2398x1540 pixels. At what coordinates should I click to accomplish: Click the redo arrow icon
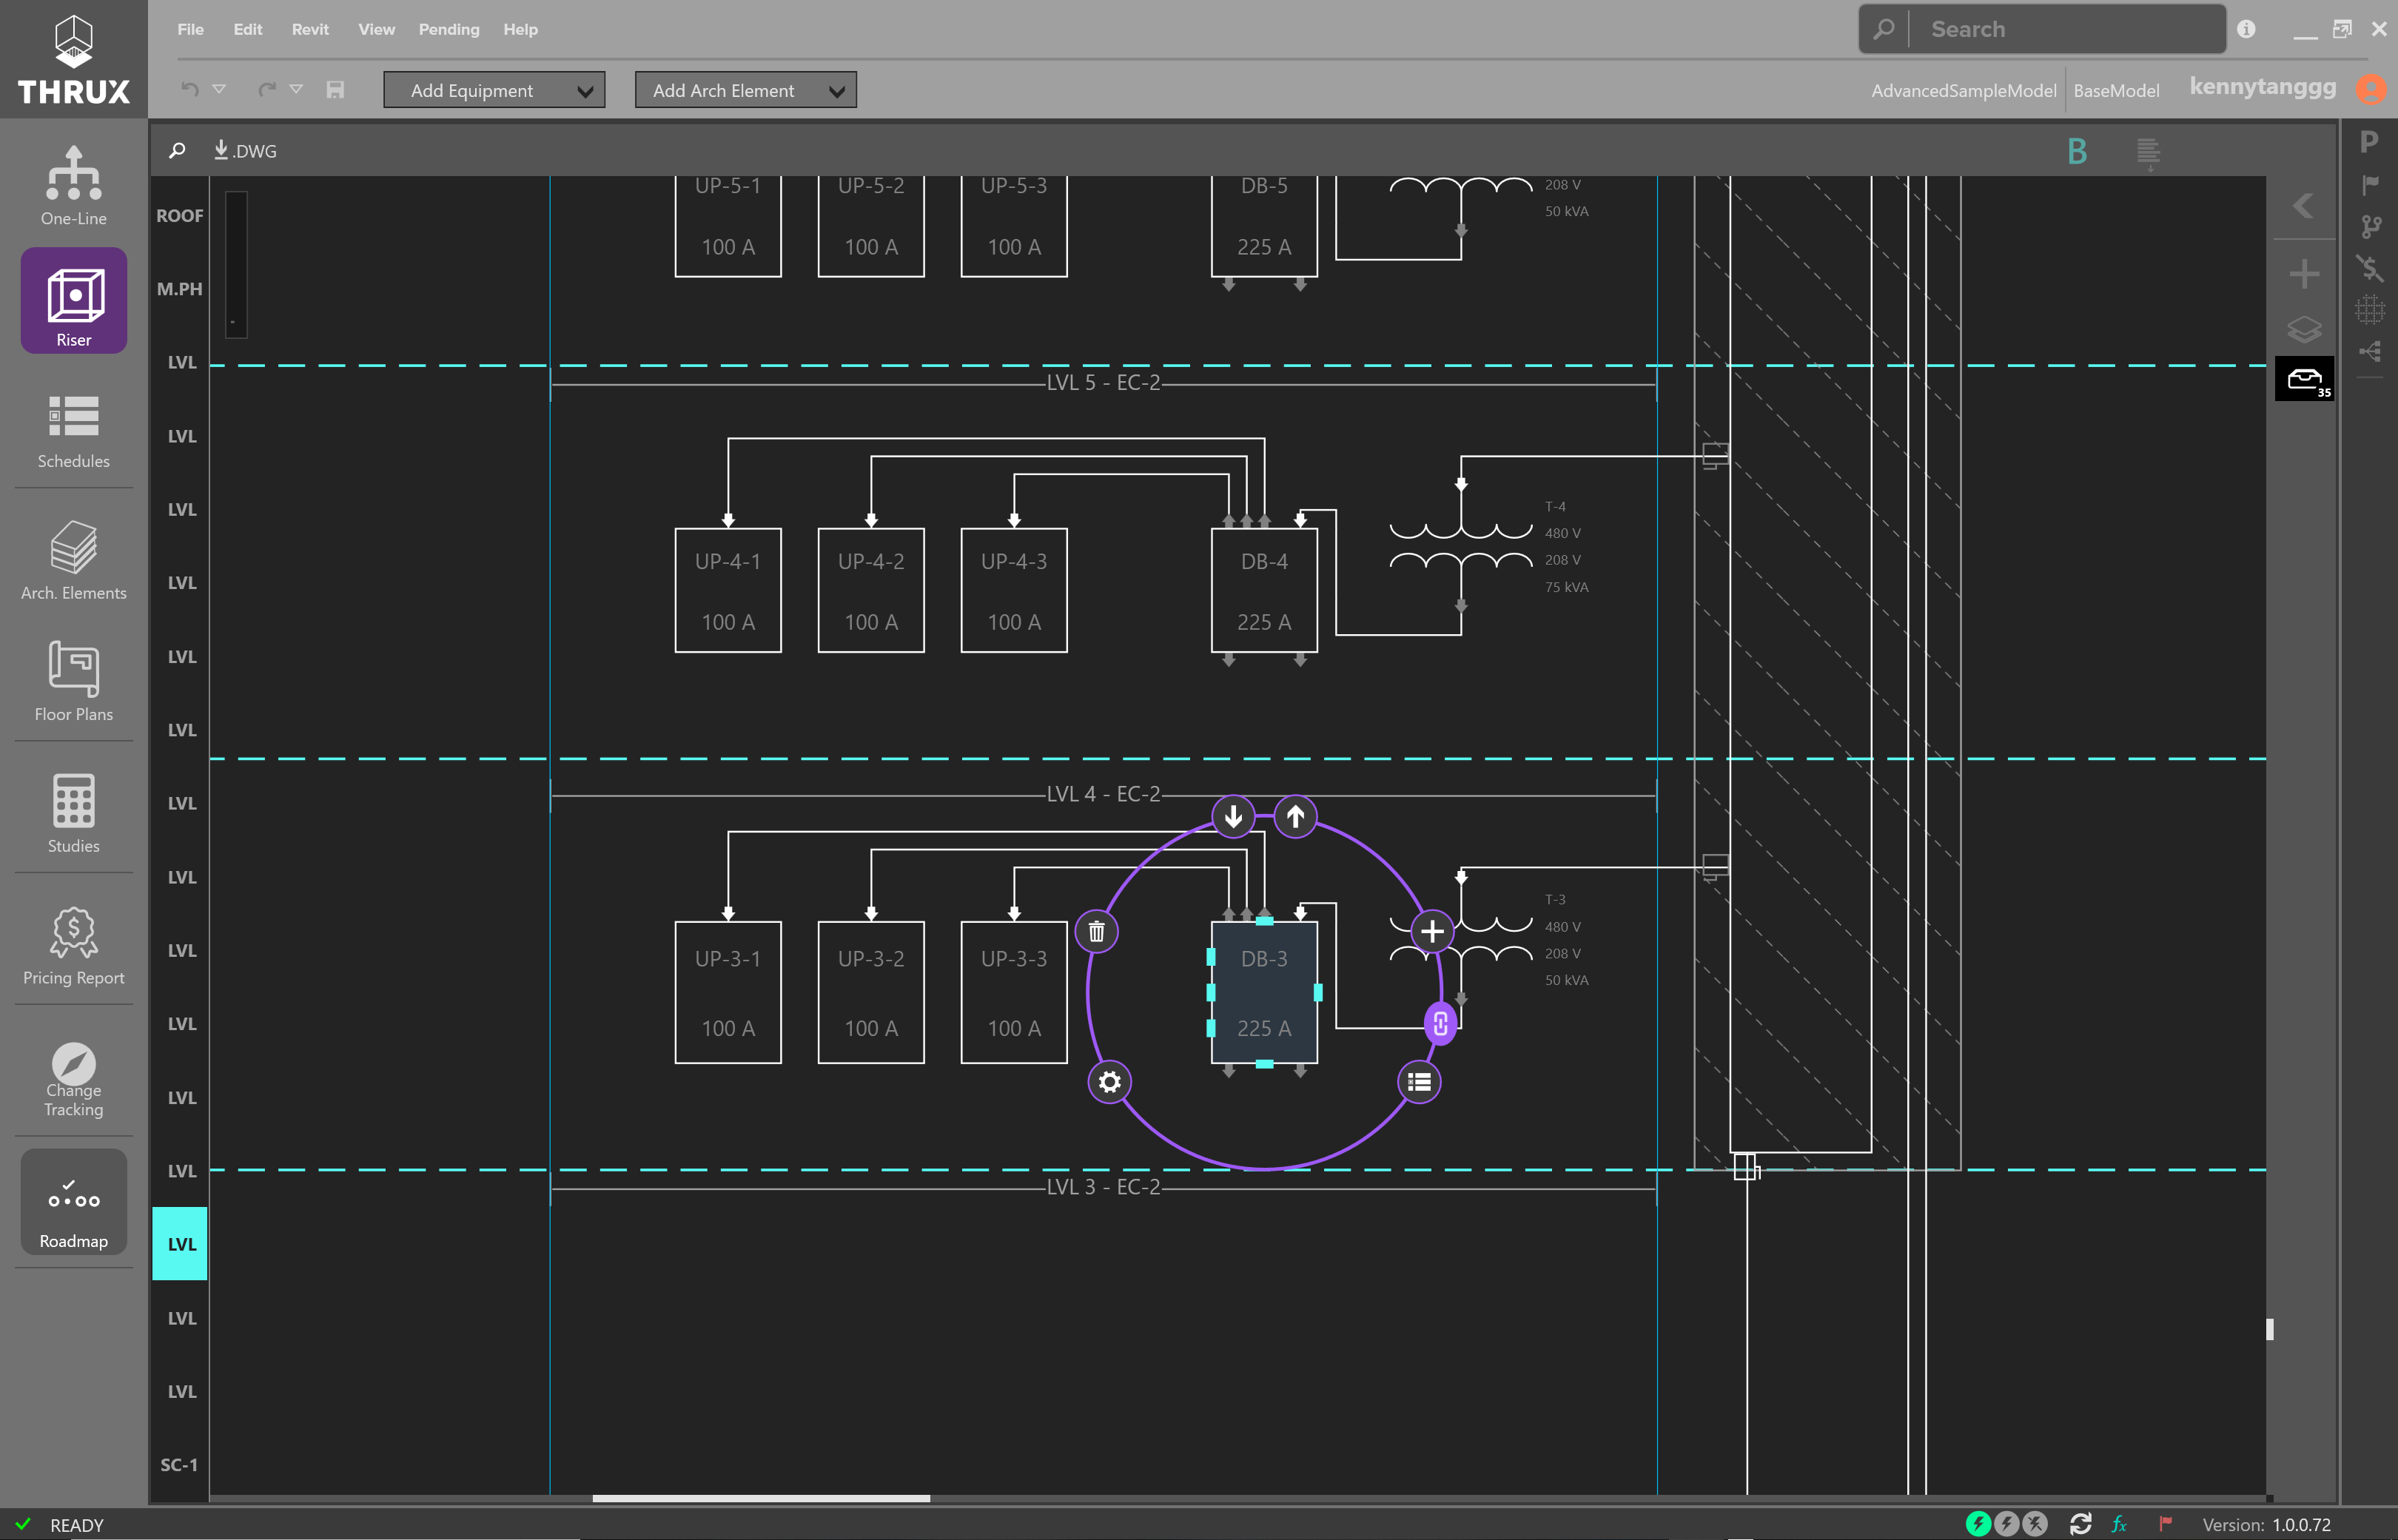click(x=266, y=90)
